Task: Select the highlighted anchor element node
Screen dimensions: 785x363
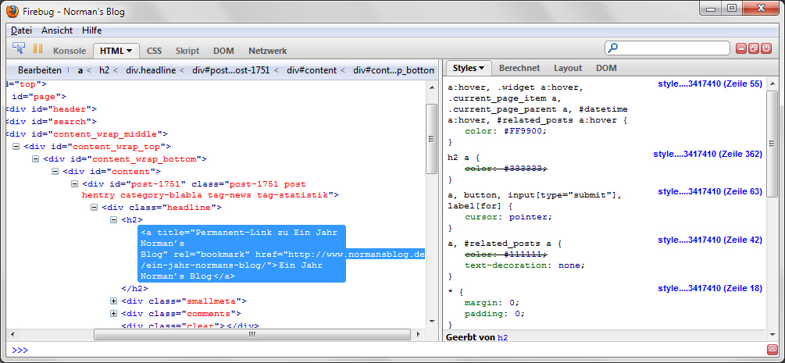Action: [x=241, y=254]
